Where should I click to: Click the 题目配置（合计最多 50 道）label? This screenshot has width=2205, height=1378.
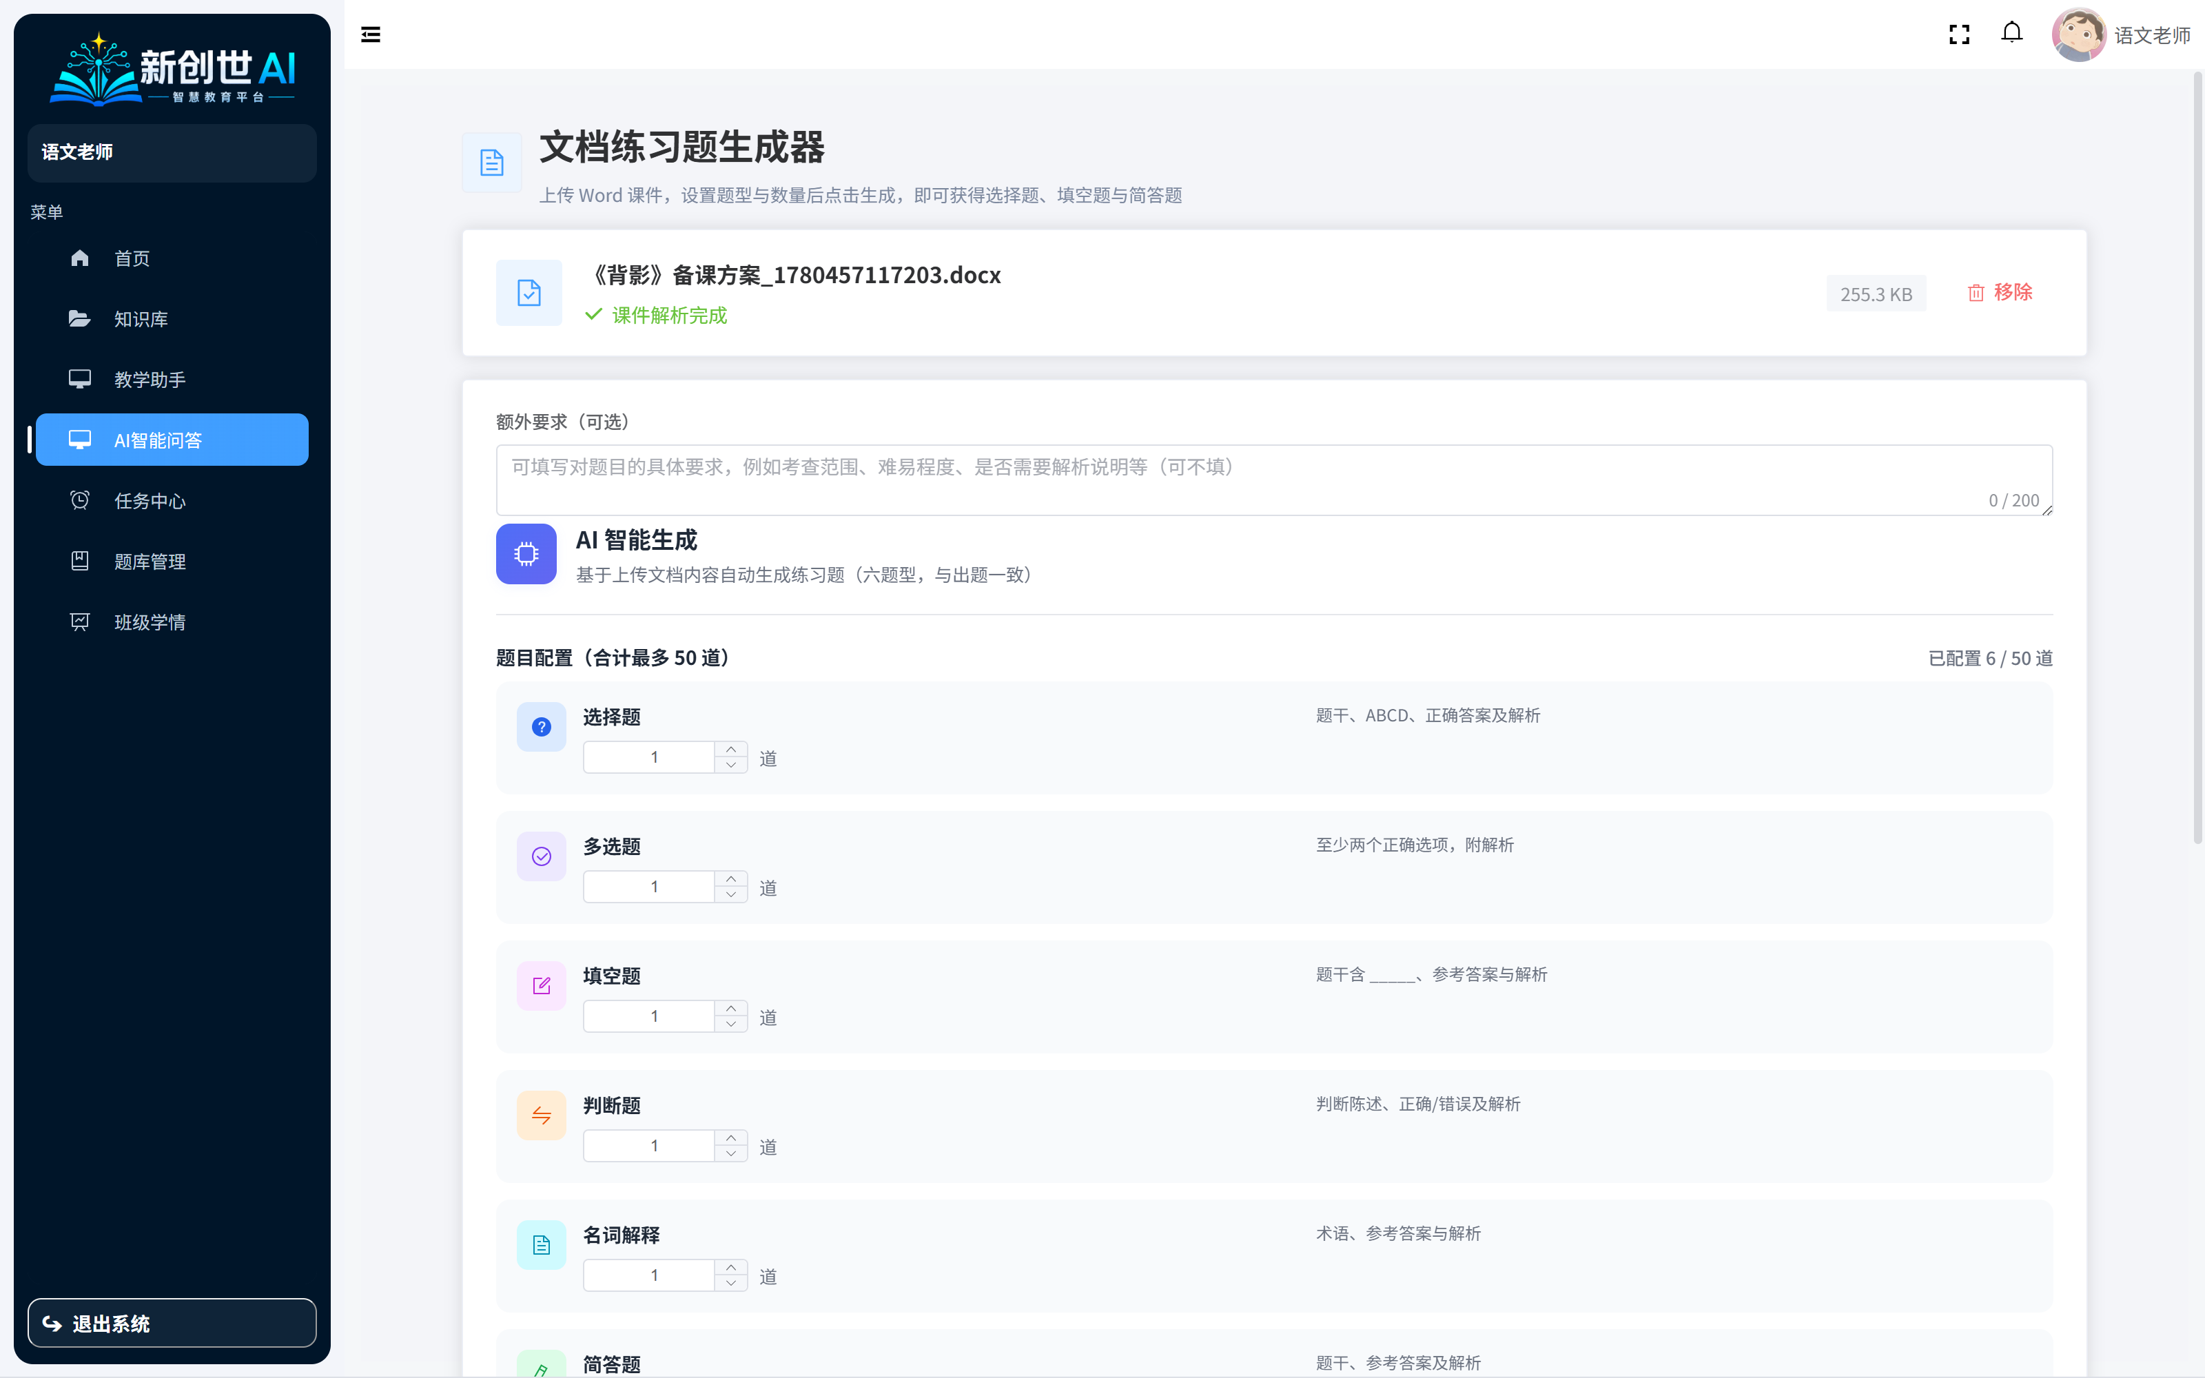coord(614,658)
